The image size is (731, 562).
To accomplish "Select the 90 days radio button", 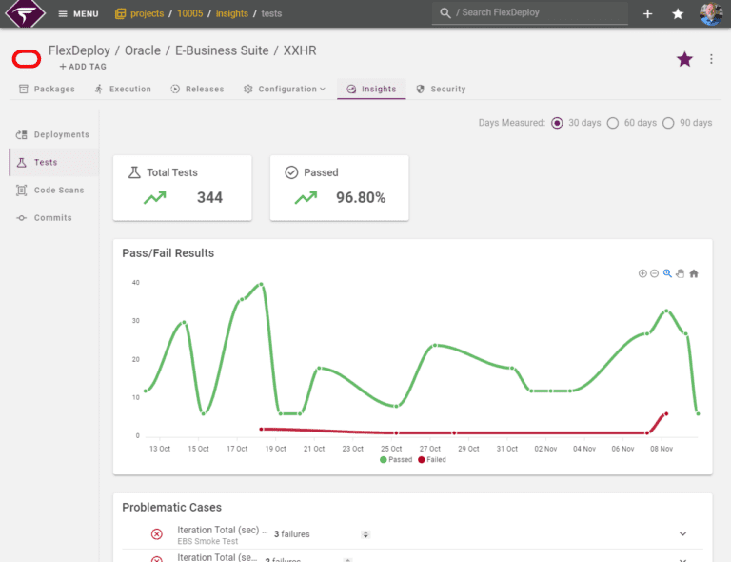I will (x=668, y=123).
